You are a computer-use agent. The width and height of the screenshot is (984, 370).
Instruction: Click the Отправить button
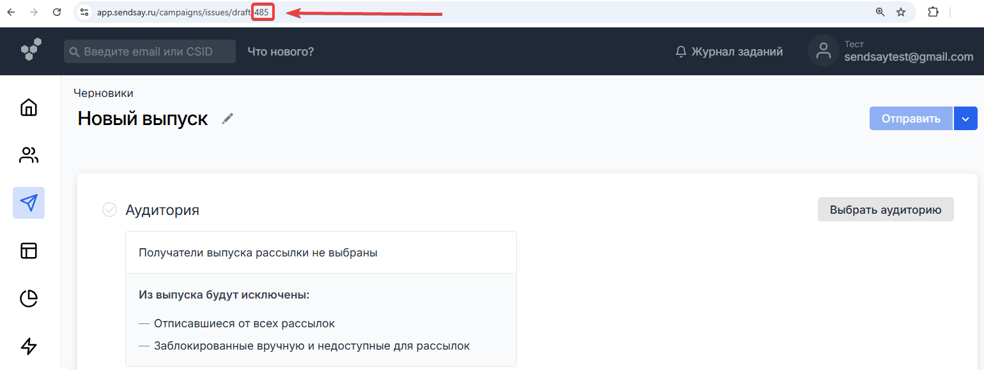pyautogui.click(x=911, y=119)
